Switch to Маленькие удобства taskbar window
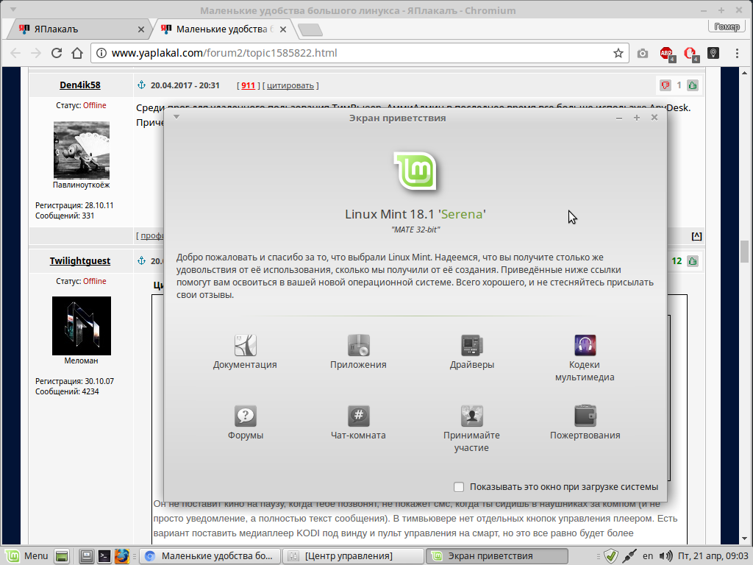This screenshot has height=565, width=753. (210, 556)
